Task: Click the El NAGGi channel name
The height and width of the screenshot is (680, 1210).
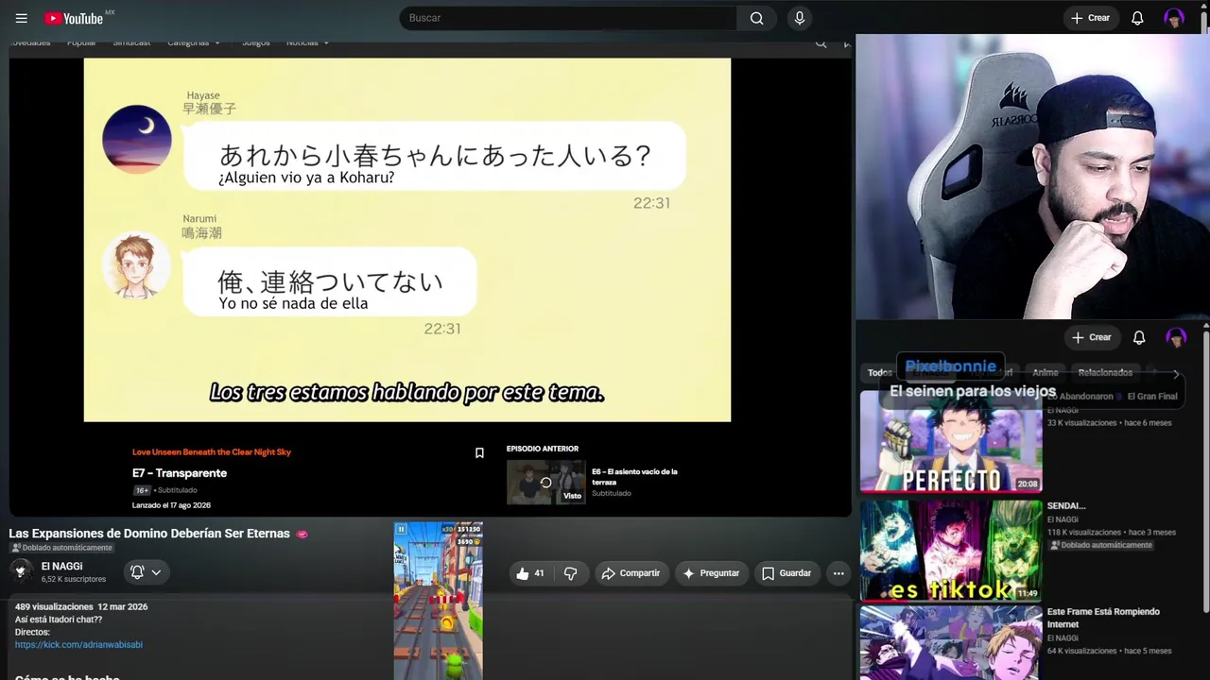Action: [61, 567]
